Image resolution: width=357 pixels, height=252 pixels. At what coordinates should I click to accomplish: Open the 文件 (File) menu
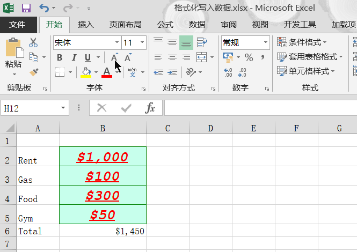tap(18, 25)
